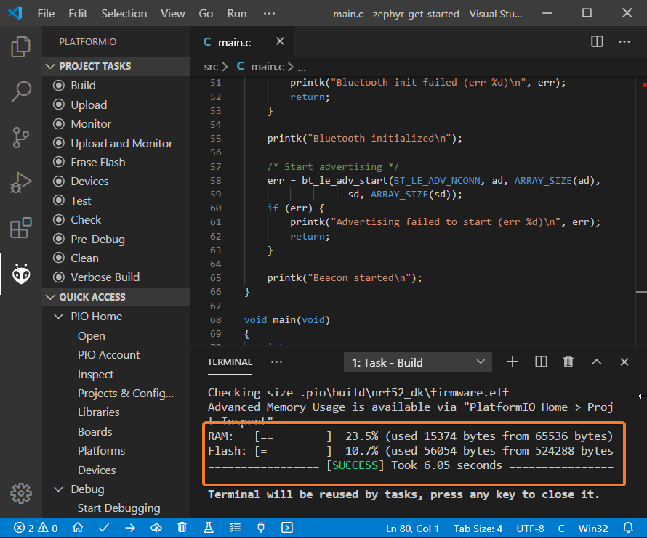The image size is (647, 538).
Task: Open PIO Home via Open link
Action: tap(91, 335)
